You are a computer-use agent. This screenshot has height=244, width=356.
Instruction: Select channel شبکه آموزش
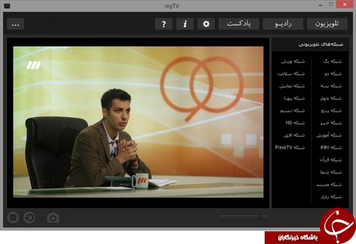[329, 135]
